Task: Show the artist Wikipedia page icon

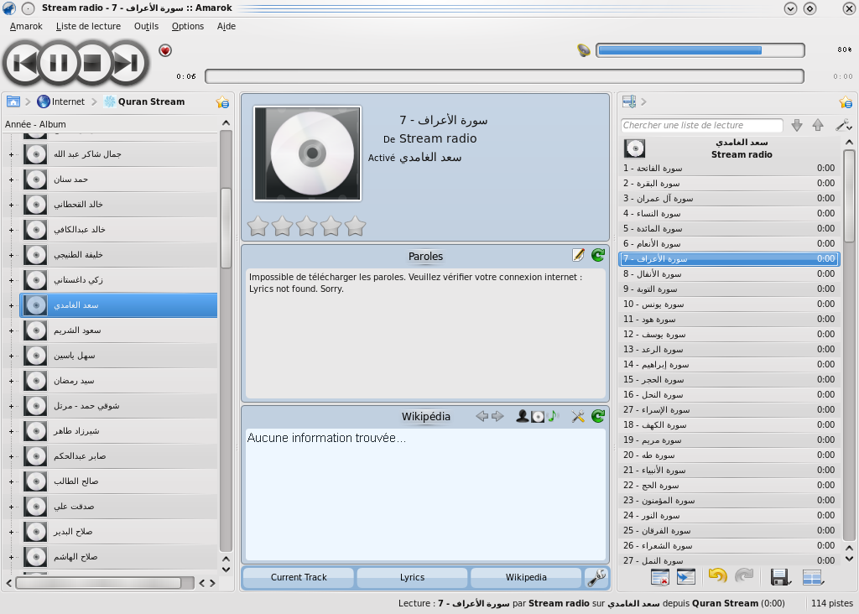Action: point(523,416)
